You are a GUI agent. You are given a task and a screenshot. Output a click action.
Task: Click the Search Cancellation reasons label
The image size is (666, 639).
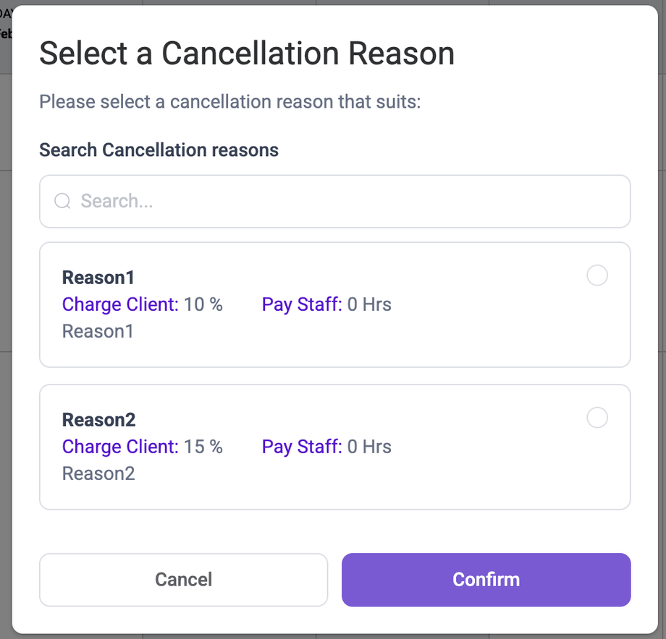[x=159, y=150]
